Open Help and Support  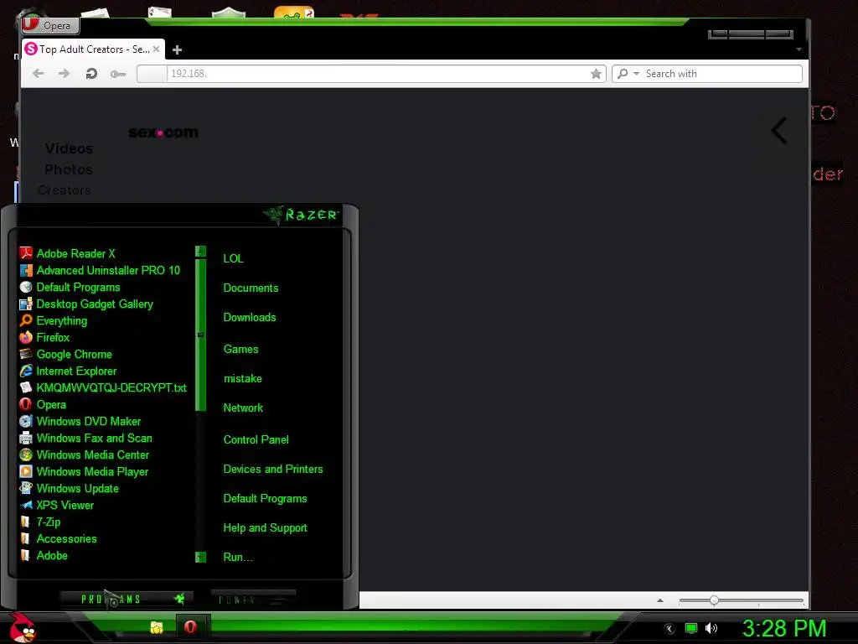click(x=266, y=528)
